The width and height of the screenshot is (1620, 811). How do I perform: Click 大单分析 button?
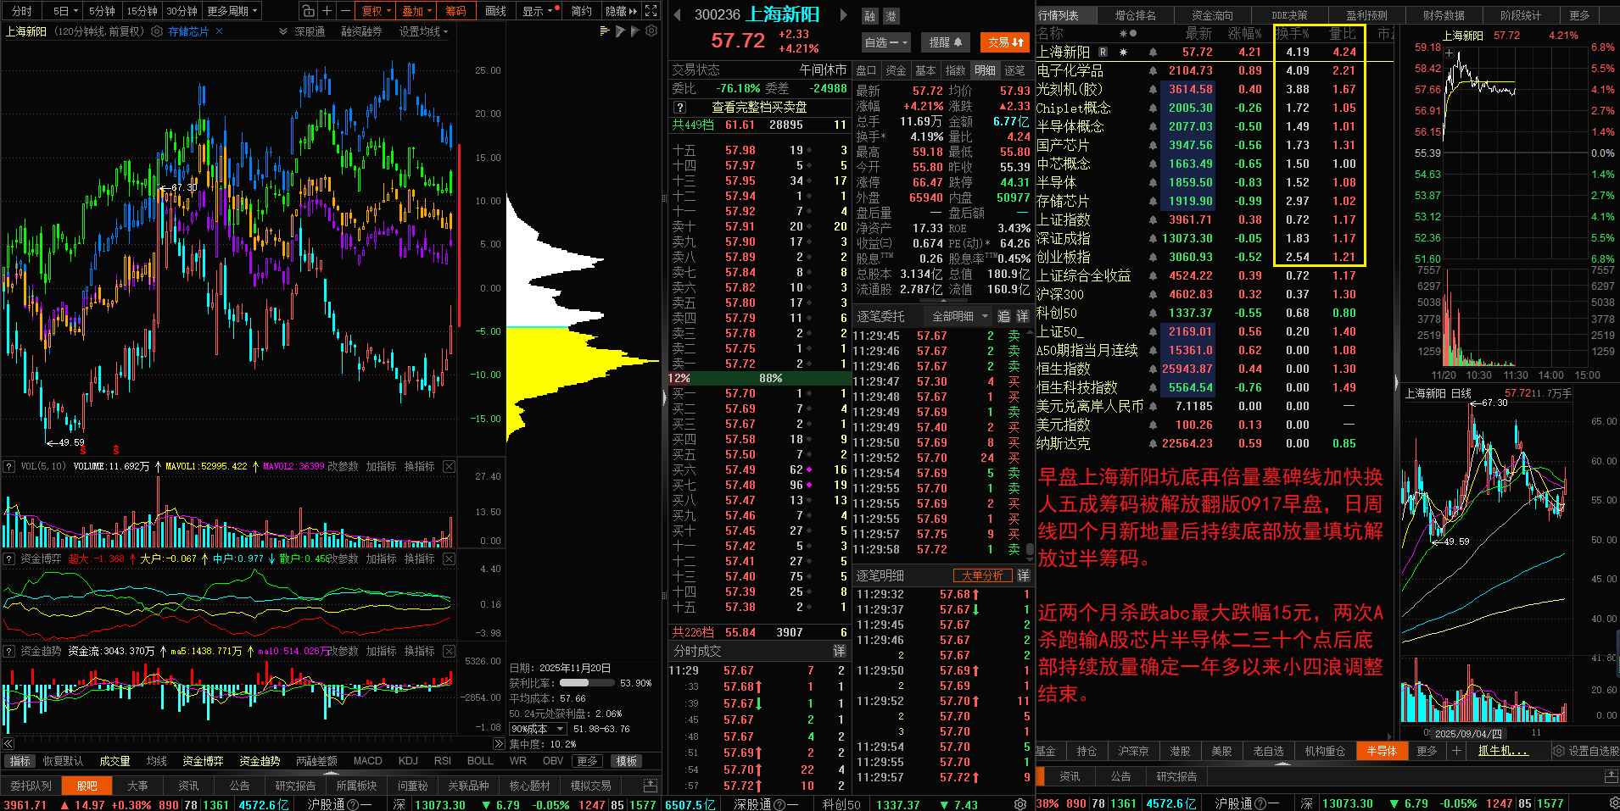(982, 575)
